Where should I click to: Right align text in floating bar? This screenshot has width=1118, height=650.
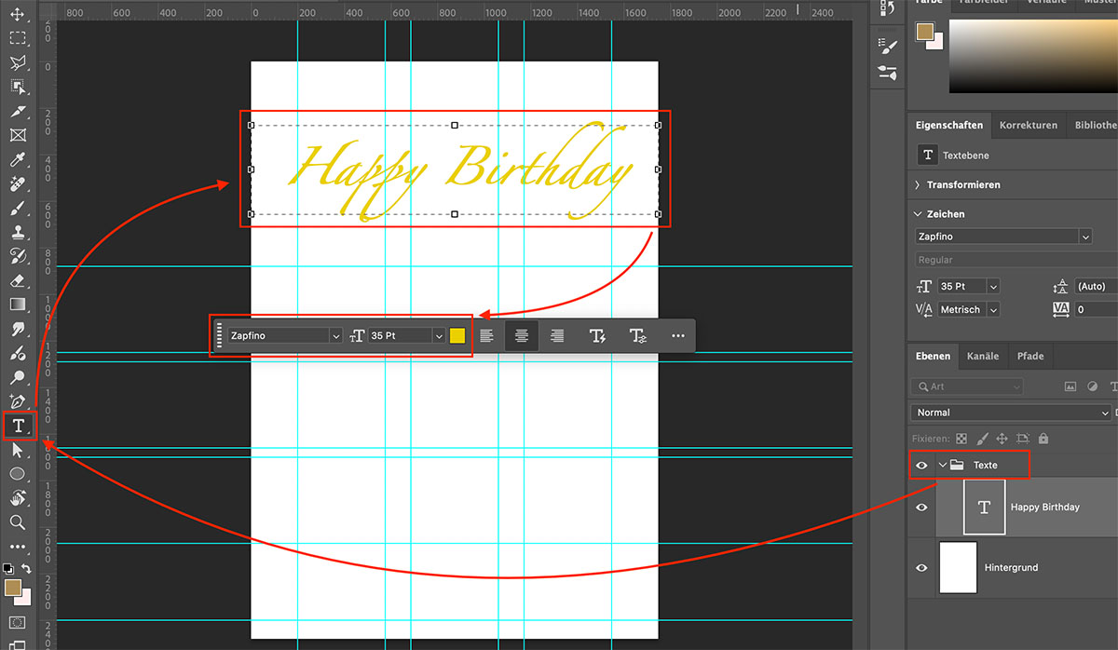click(557, 335)
